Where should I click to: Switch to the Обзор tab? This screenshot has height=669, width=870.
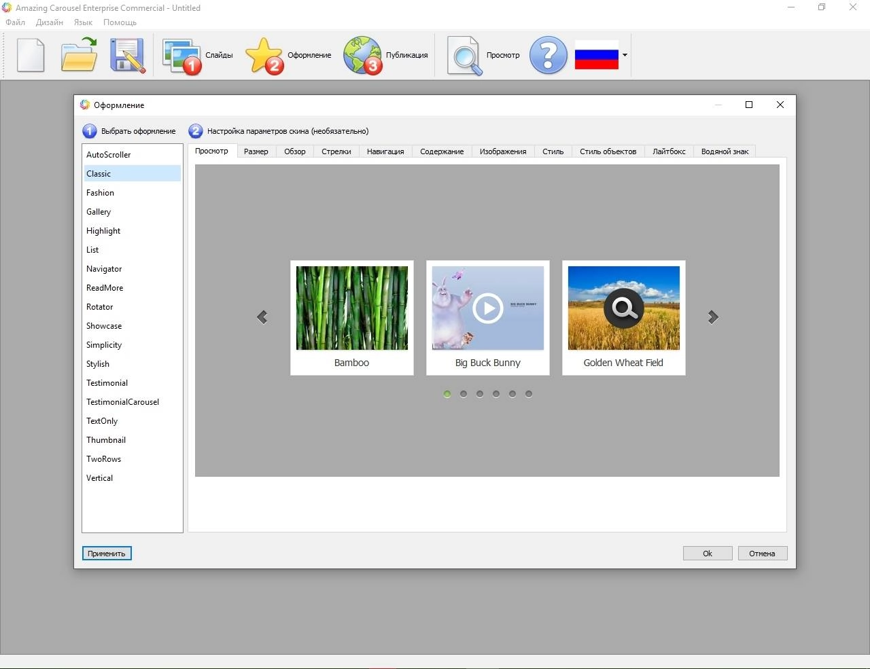pyautogui.click(x=295, y=151)
